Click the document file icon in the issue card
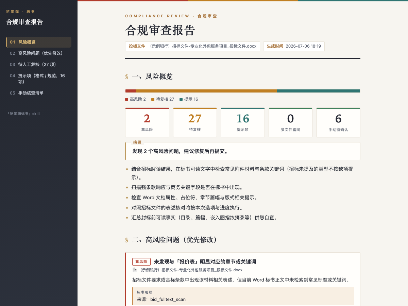The height and width of the screenshot is (306, 408). pos(135,270)
